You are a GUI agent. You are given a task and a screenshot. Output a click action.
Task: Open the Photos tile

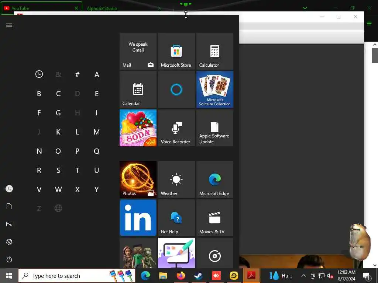point(138,179)
